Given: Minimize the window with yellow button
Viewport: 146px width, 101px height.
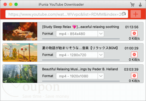Looking at the screenshot, I should [x=11, y=4].
